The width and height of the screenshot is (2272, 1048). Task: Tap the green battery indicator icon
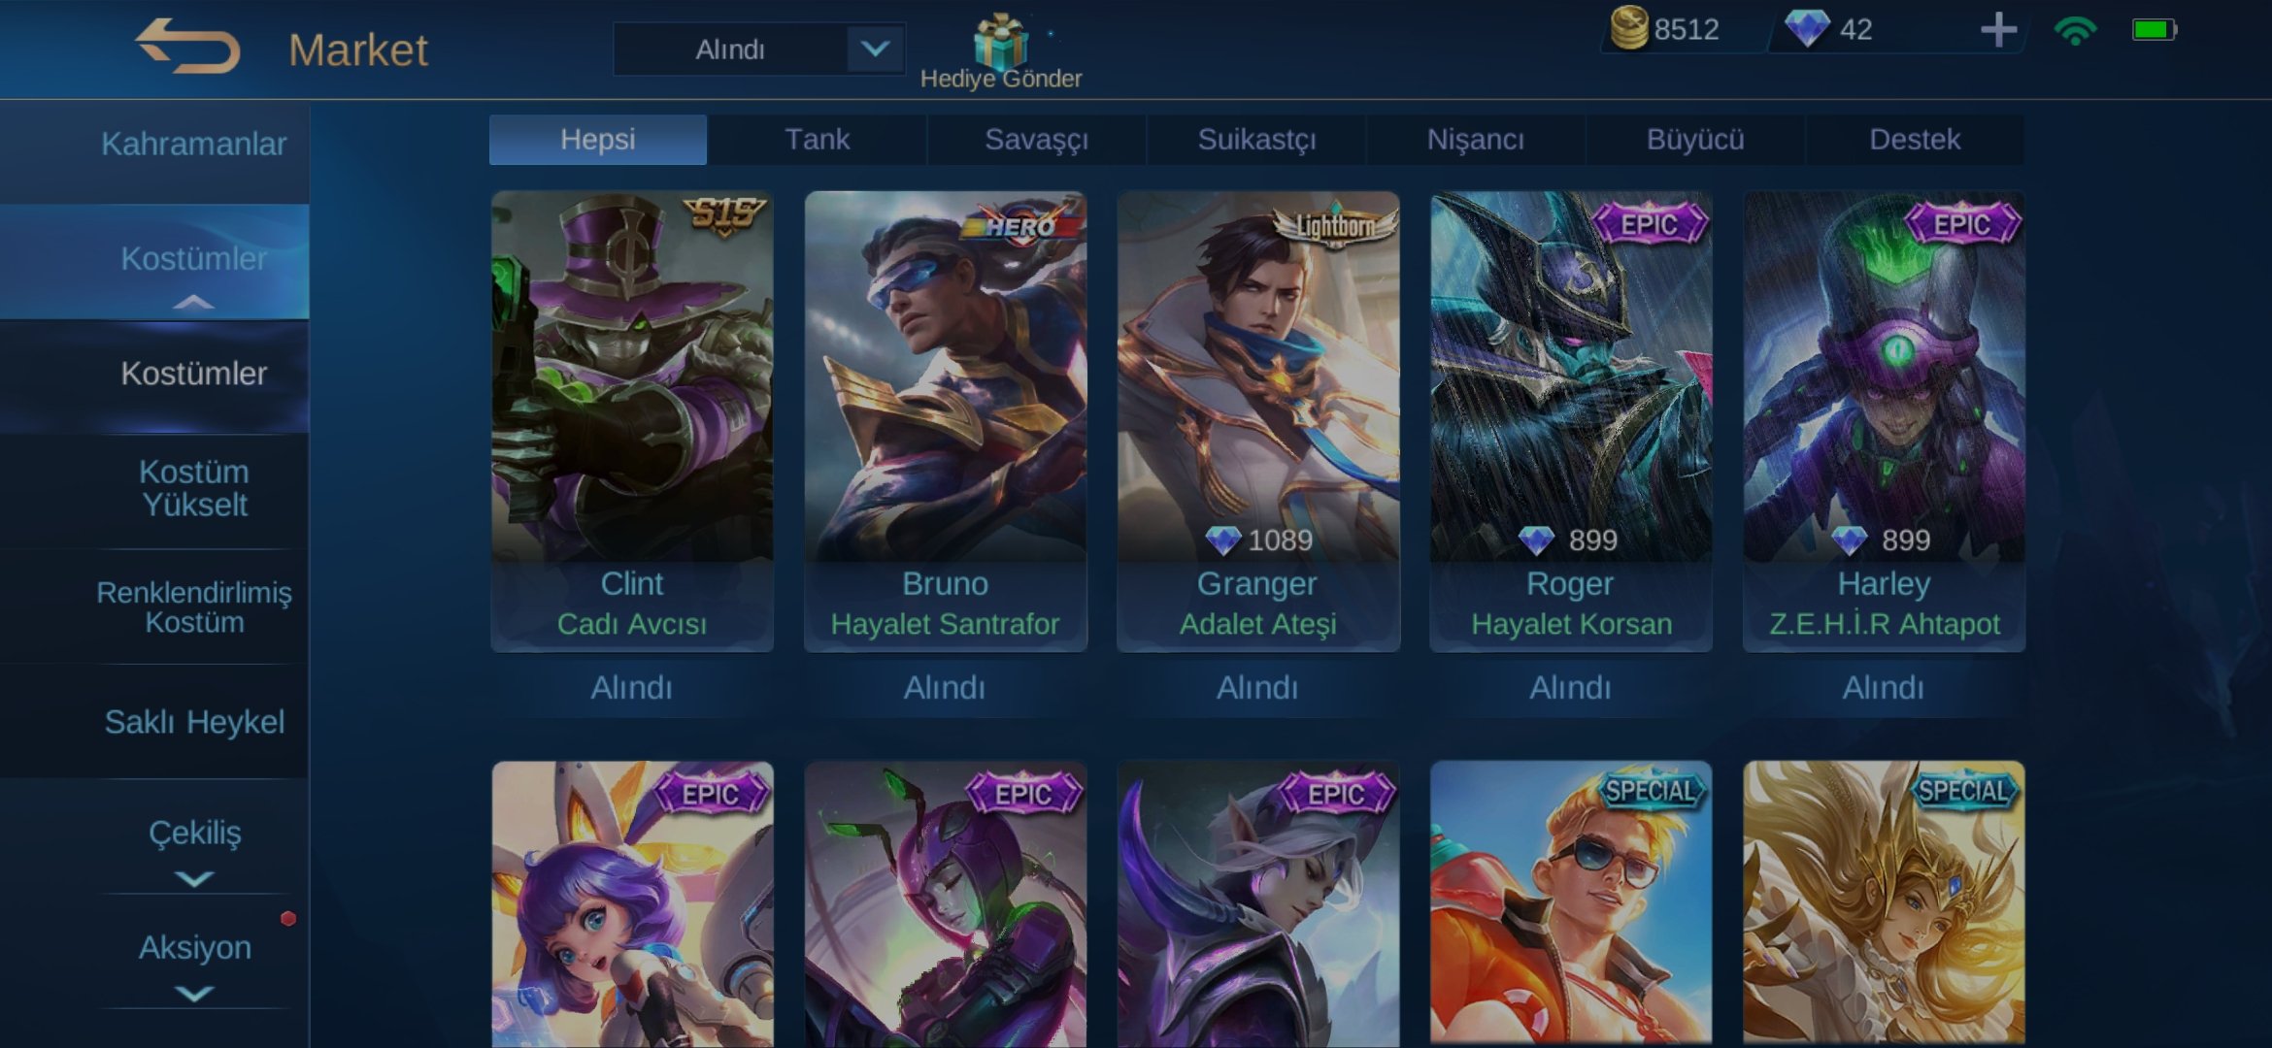(2155, 30)
